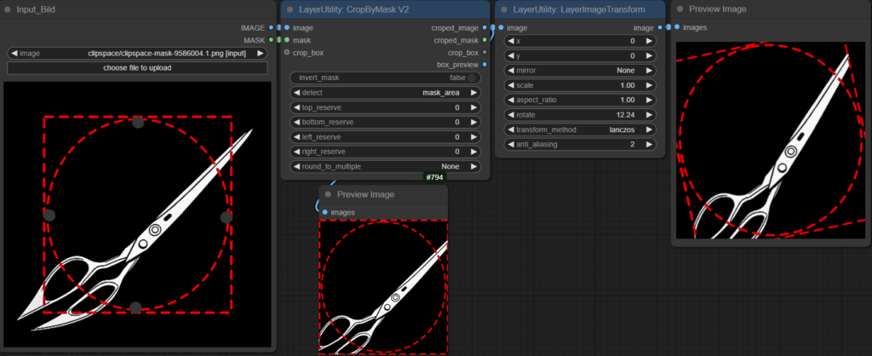Image resolution: width=872 pixels, height=356 pixels.
Task: Click the MASK output port on Input_Bild
Action: 272,40
